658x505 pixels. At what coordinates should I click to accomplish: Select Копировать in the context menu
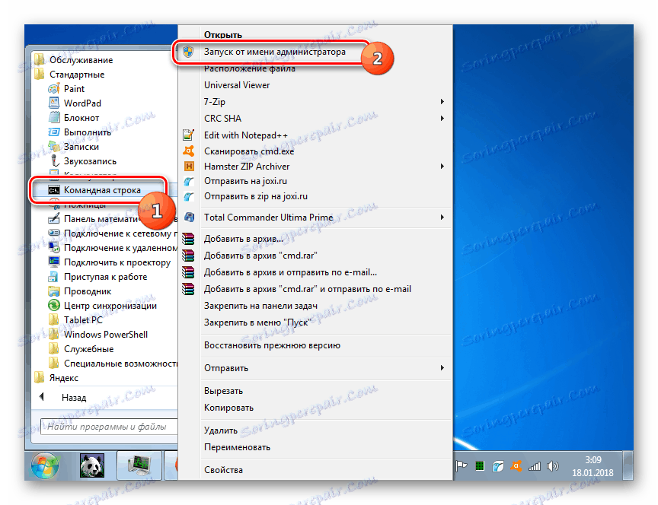pos(228,408)
